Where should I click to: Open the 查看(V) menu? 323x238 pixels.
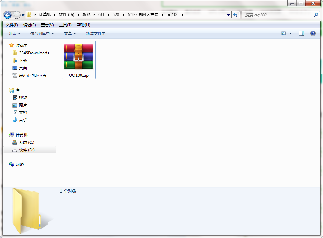[48, 25]
